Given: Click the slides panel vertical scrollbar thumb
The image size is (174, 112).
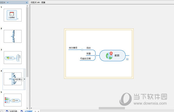Looking at the screenshot, I should click(x=27, y=42).
